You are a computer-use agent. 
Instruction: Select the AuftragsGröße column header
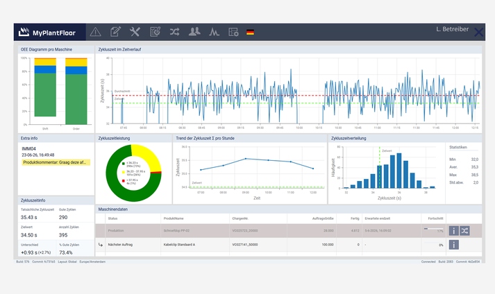323,218
